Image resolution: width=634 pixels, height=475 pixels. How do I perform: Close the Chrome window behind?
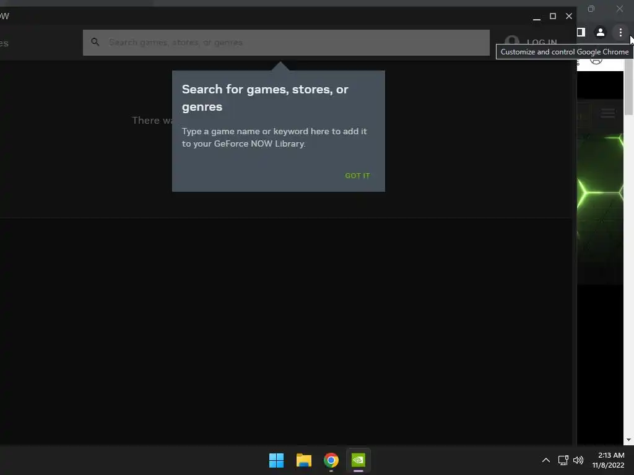(x=619, y=9)
